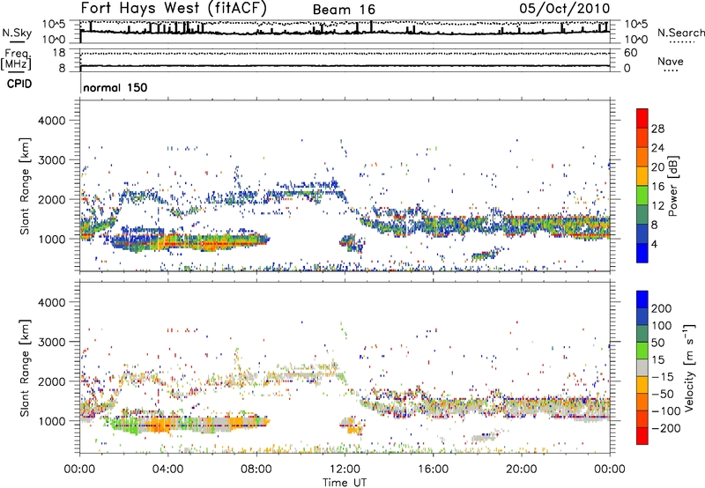Image resolution: width=705 pixels, height=488 pixels.
Task: Pick the green 15–50 segment of Velocity color bar
Action: coord(642,351)
